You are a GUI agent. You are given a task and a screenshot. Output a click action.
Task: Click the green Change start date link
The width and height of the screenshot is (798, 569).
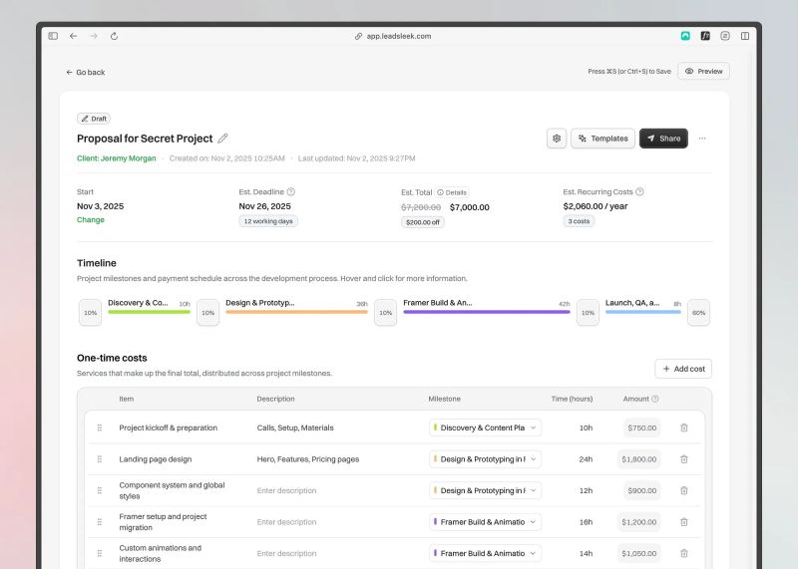(x=91, y=220)
